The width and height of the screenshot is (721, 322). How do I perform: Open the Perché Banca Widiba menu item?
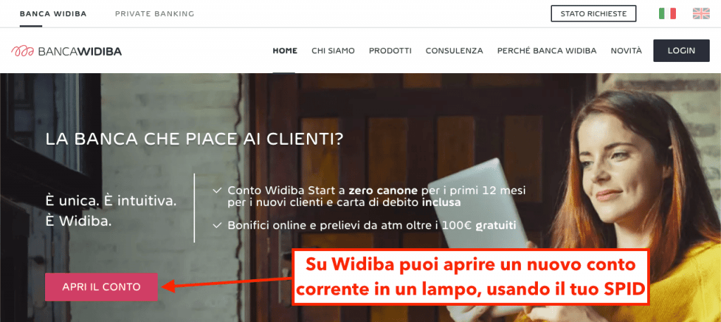[546, 51]
